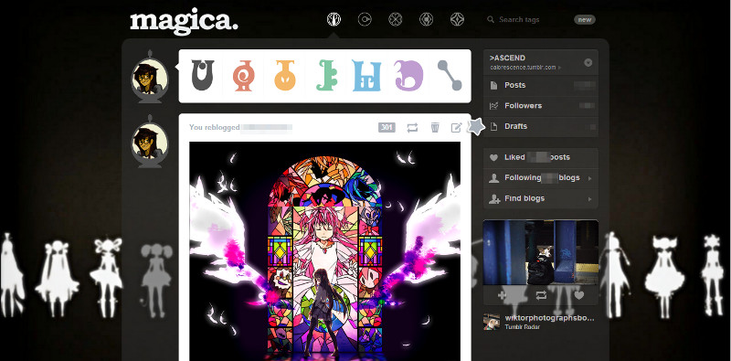The height and width of the screenshot is (361, 731).
Task: Reblog the stained-glass post using arrows icon
Action: tap(412, 127)
